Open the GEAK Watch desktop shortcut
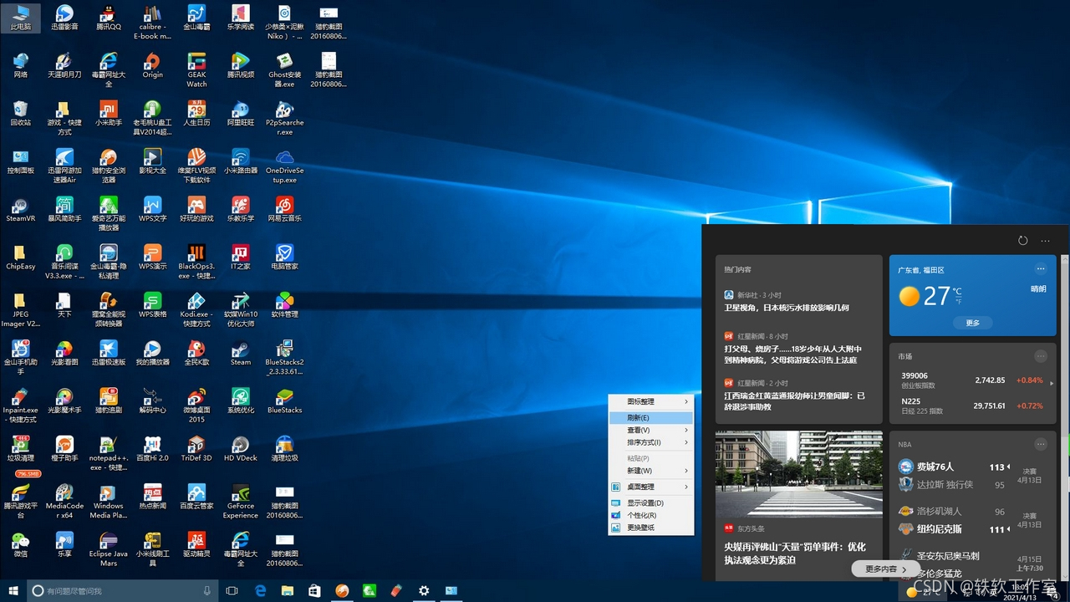The width and height of the screenshot is (1070, 602). [x=196, y=69]
